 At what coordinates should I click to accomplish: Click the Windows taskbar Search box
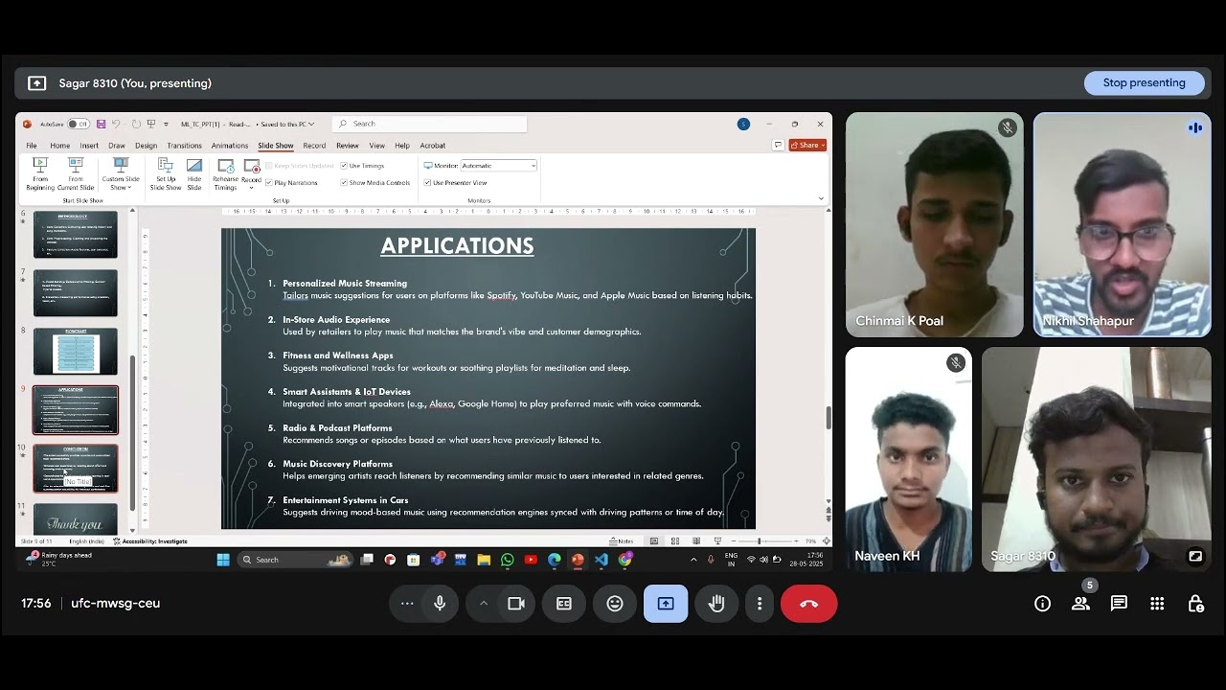coord(295,560)
